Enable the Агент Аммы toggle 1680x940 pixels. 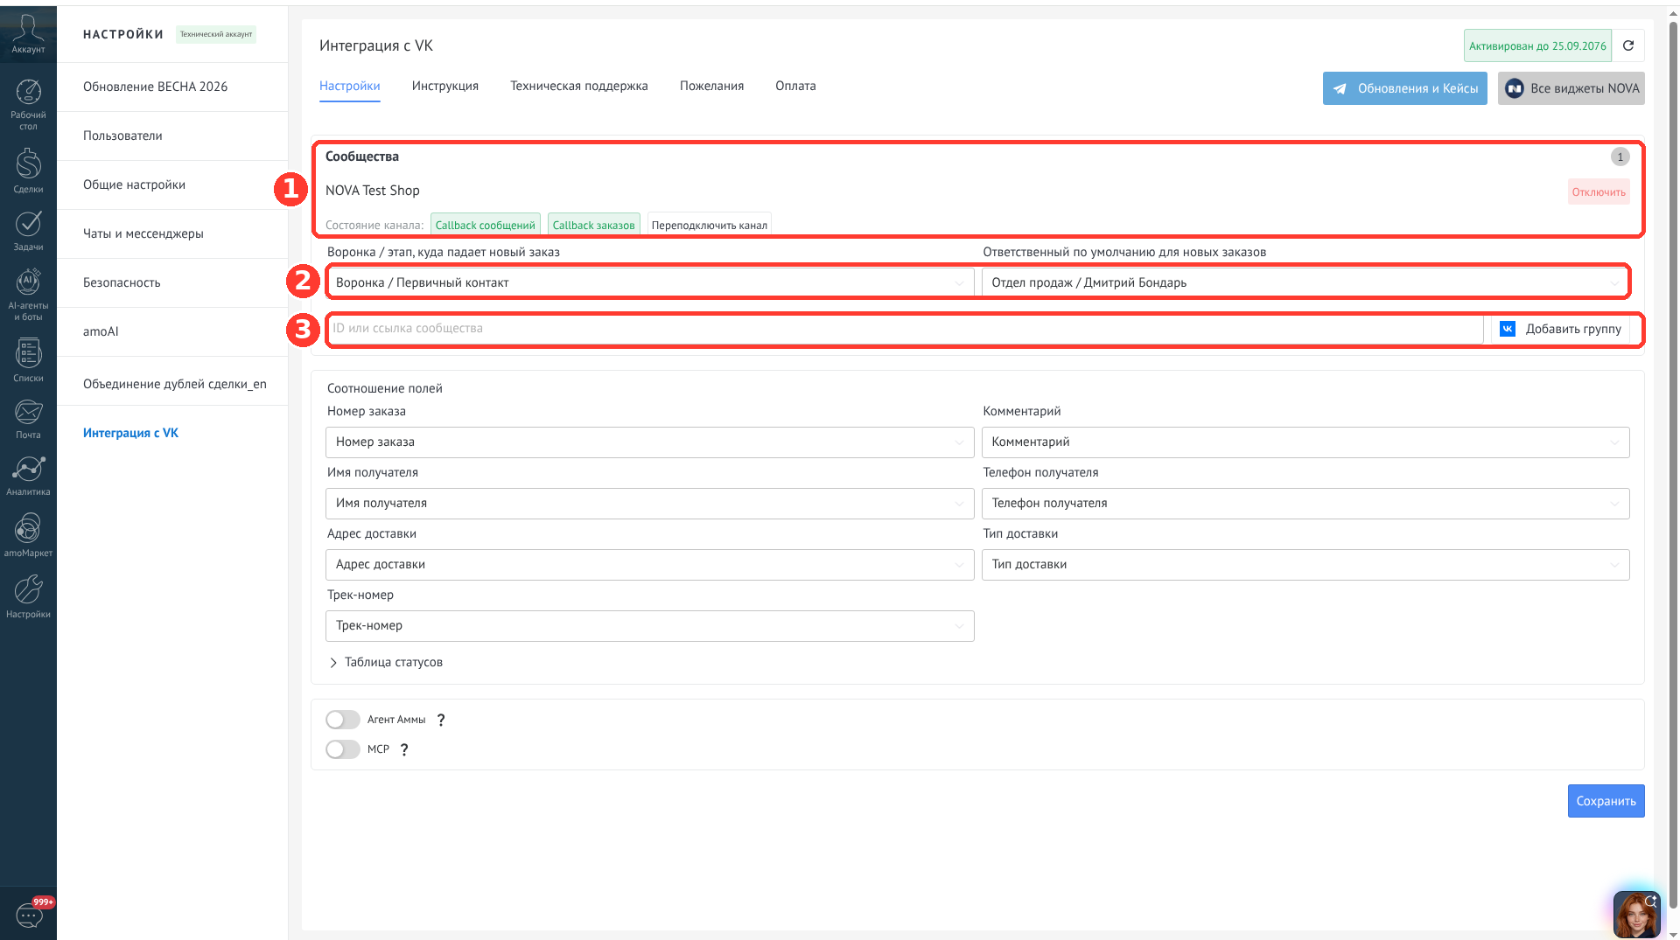pyautogui.click(x=342, y=720)
